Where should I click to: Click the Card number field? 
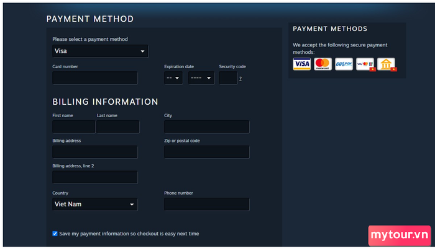(x=95, y=77)
